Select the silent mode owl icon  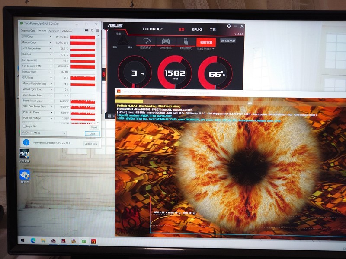tap(186, 41)
